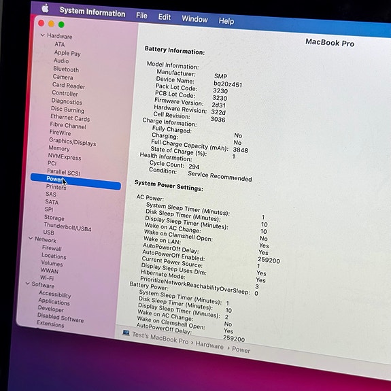Click Power in the path bar
This screenshot has width=391, height=391.
coord(241,350)
